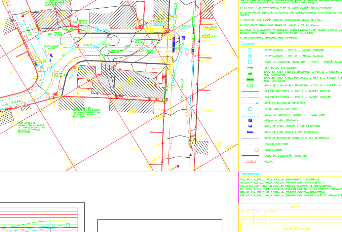The image size is (342, 232).
Task: Click the PV Projetado Tipo B legend symbol
Action: pos(250,56)
